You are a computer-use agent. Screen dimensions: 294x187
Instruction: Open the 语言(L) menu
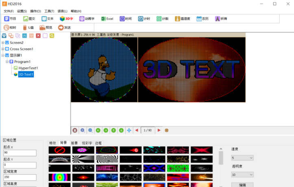[63, 11]
